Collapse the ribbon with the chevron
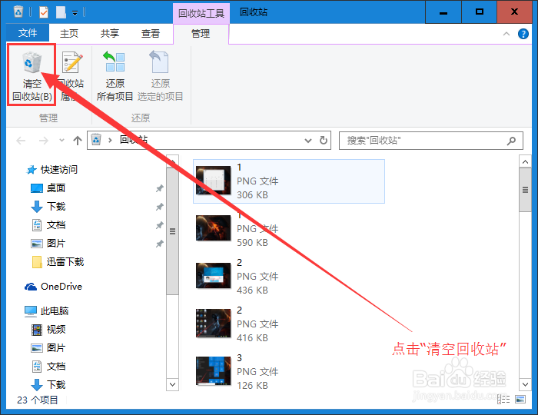The height and width of the screenshot is (415, 538). coord(506,34)
